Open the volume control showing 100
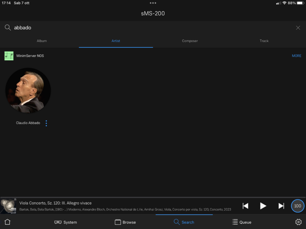306x229 pixels. [297, 206]
